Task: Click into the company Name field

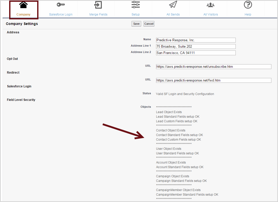Action: tap(196, 40)
